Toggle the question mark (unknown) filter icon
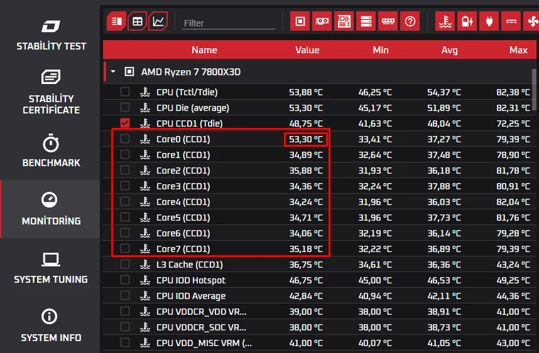This screenshot has width=539, height=353. [410, 21]
